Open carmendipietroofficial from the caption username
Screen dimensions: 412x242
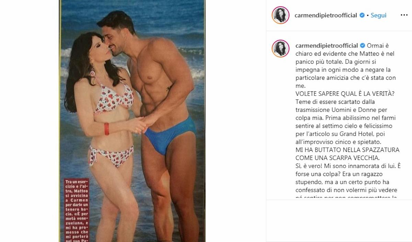point(326,45)
